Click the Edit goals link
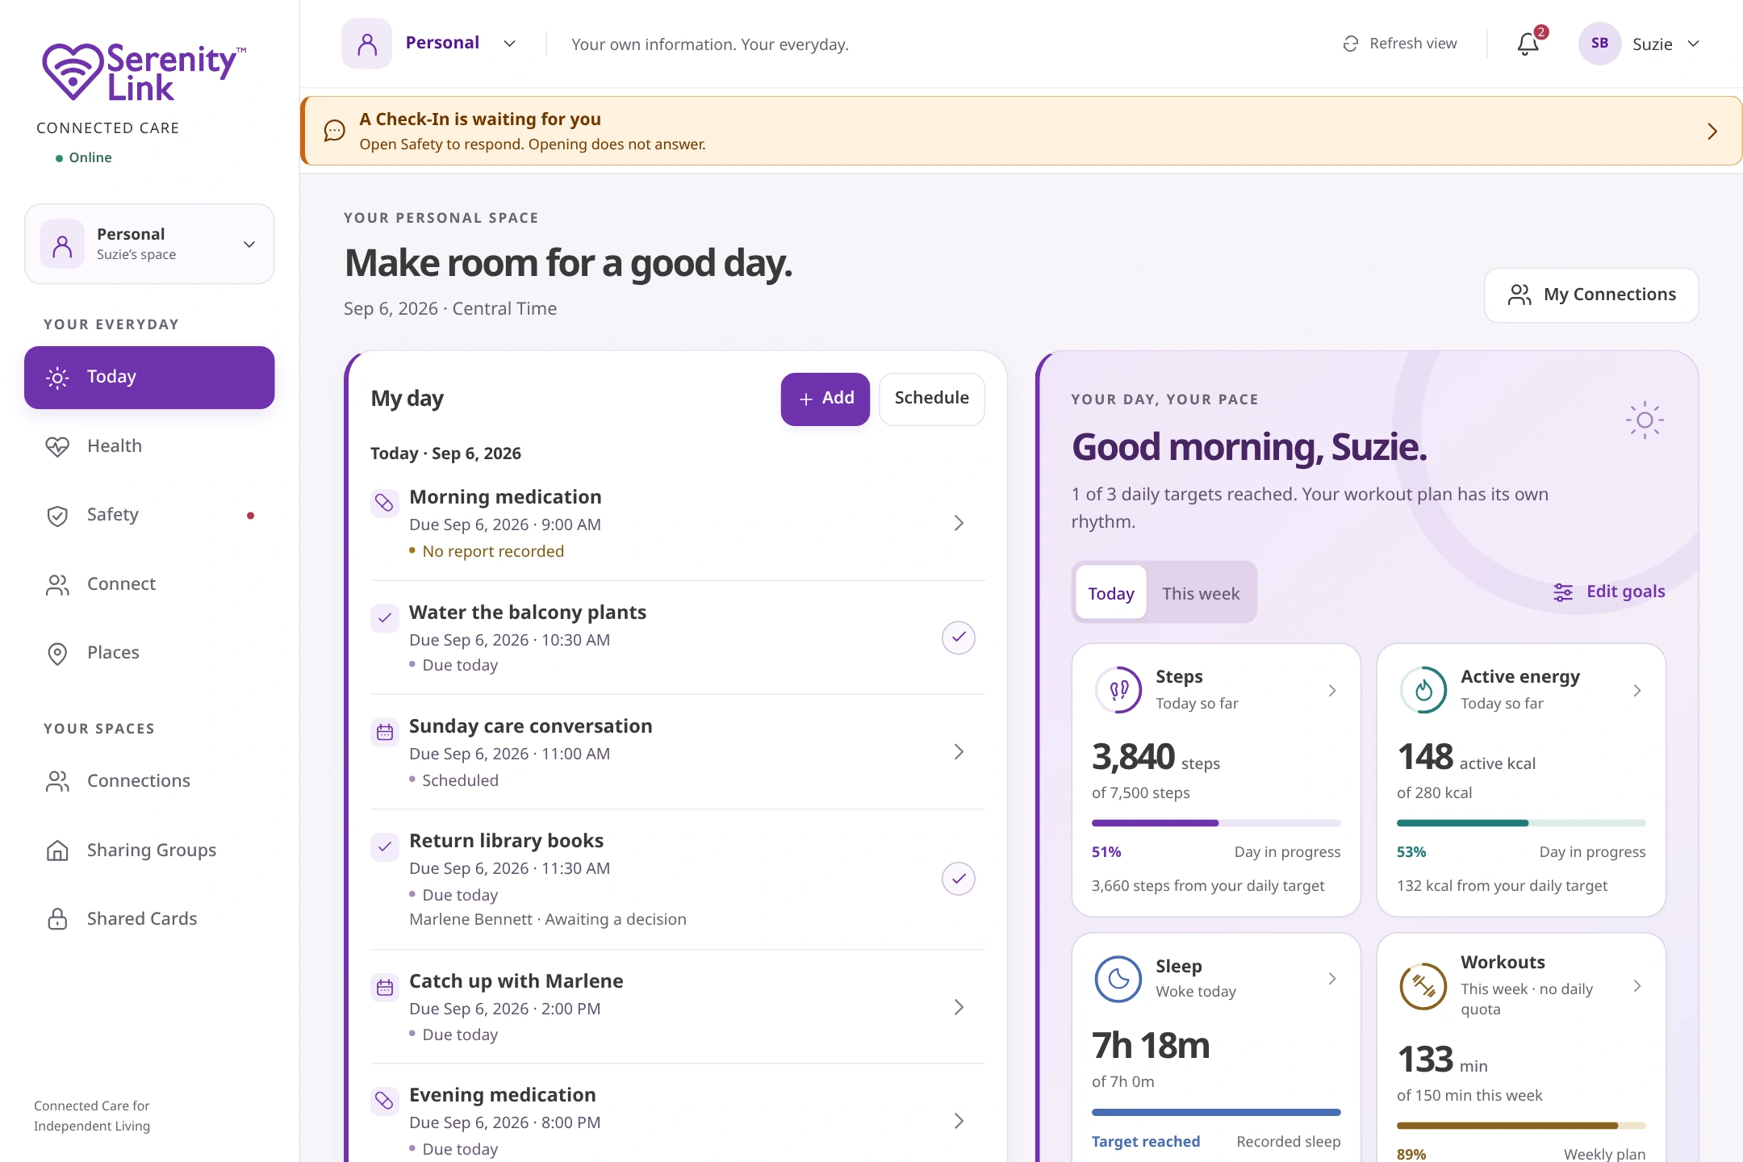 (1609, 591)
